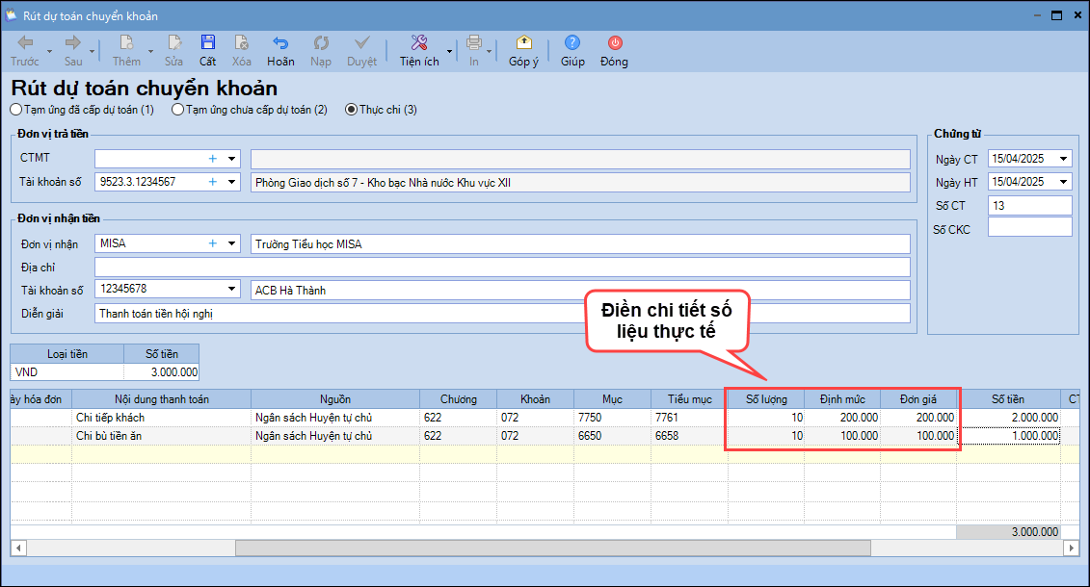The image size is (1090, 587).
Task: Click the horizontal scrollbar thumb of the grid
Action: (552, 549)
